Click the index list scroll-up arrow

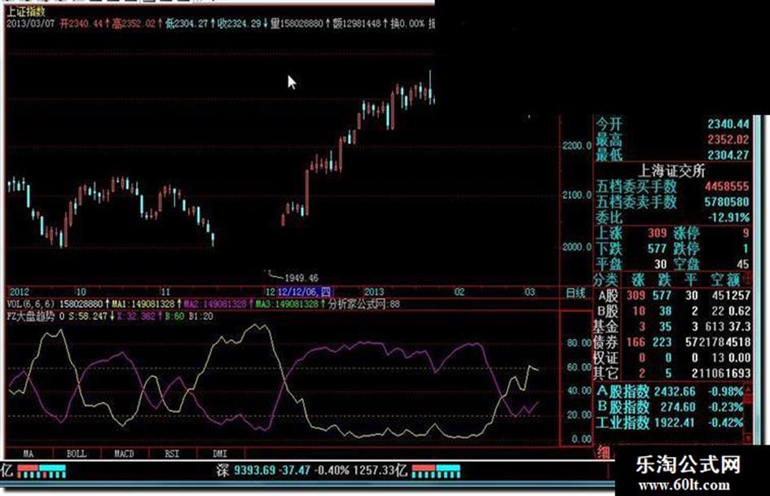click(x=748, y=390)
